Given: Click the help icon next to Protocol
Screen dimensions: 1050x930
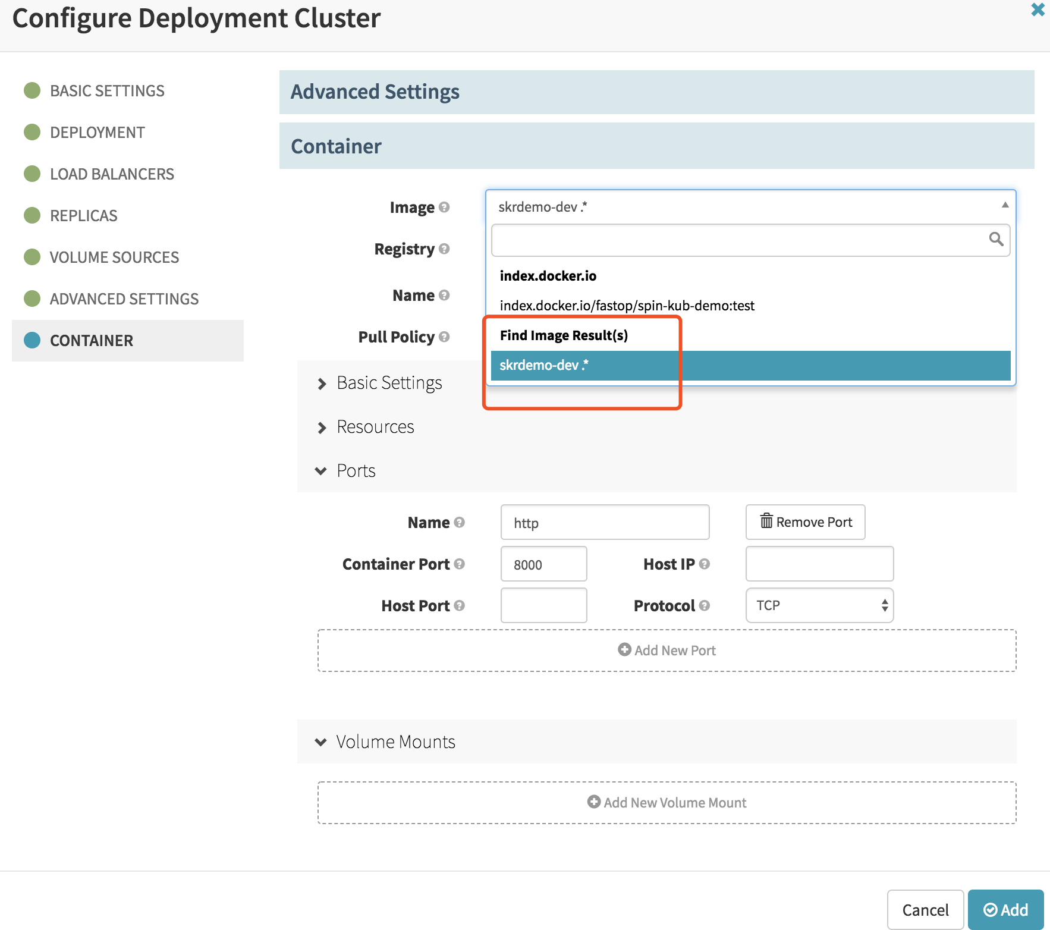Looking at the screenshot, I should pos(705,605).
